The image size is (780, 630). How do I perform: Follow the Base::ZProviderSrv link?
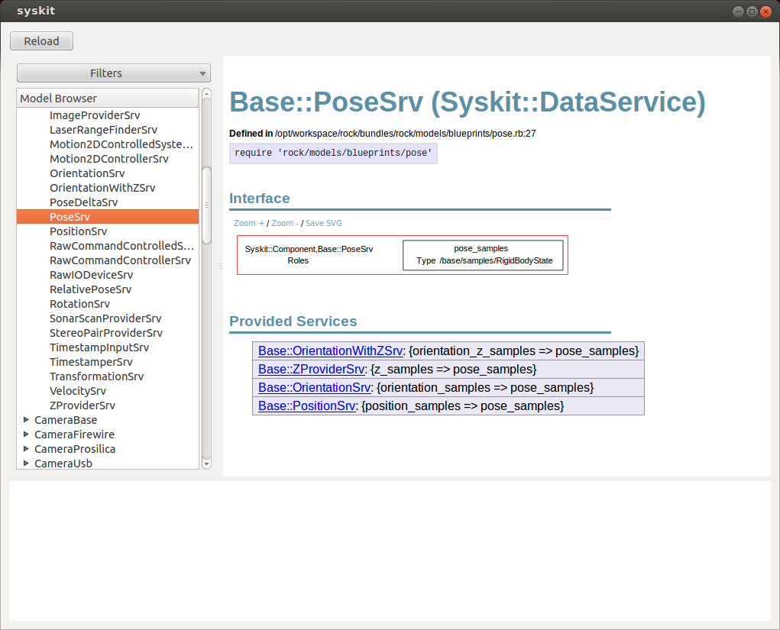tap(311, 370)
